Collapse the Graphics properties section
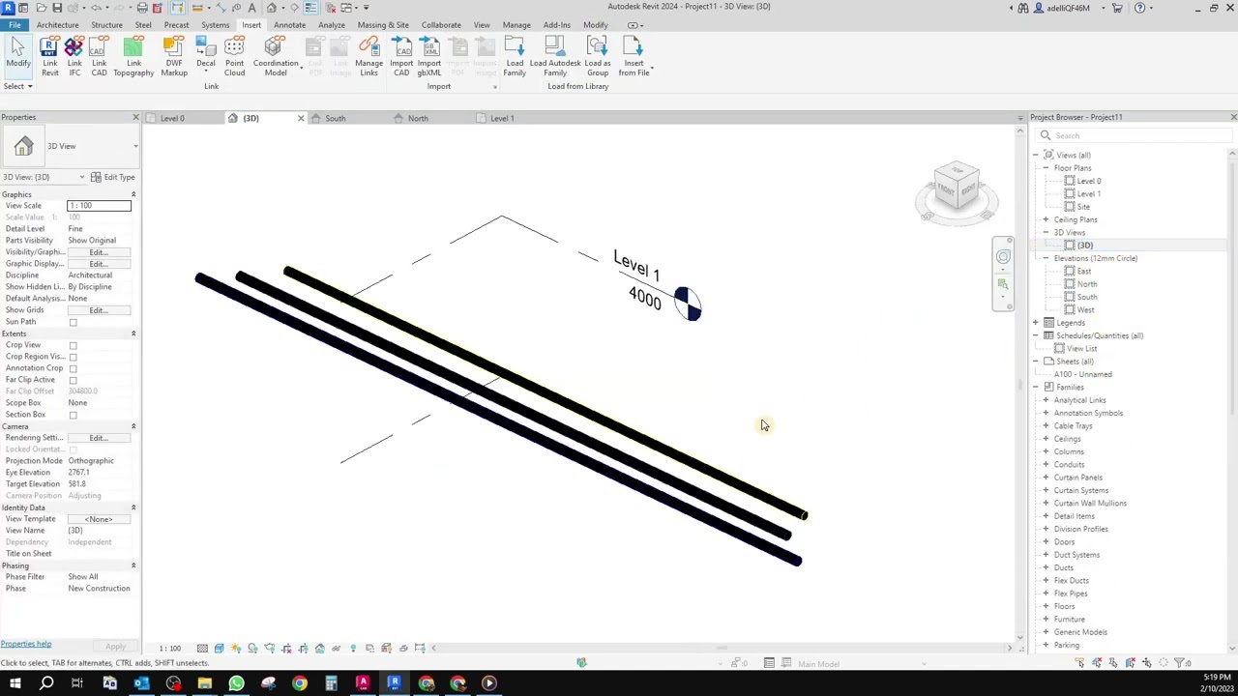 133,194
